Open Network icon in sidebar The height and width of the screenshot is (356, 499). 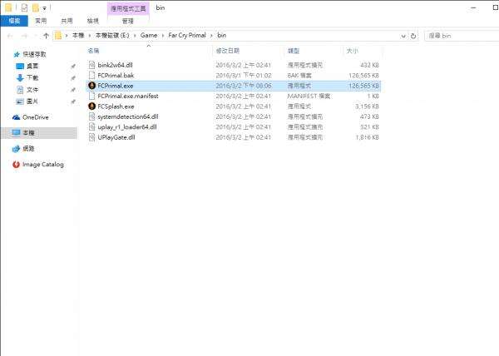17,149
